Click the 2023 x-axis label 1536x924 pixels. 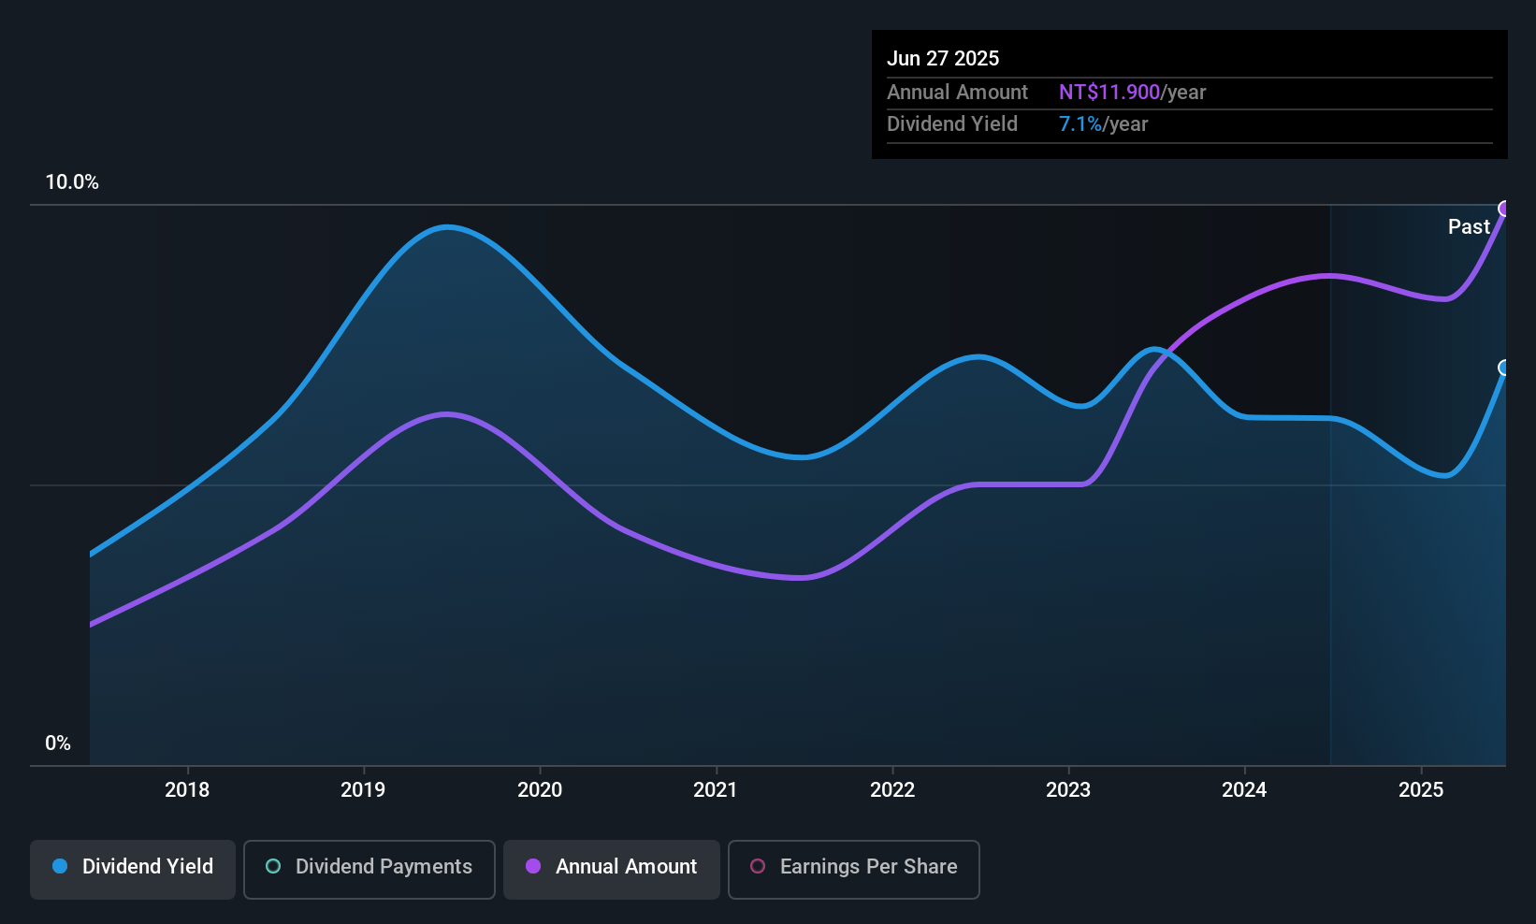point(1068,790)
